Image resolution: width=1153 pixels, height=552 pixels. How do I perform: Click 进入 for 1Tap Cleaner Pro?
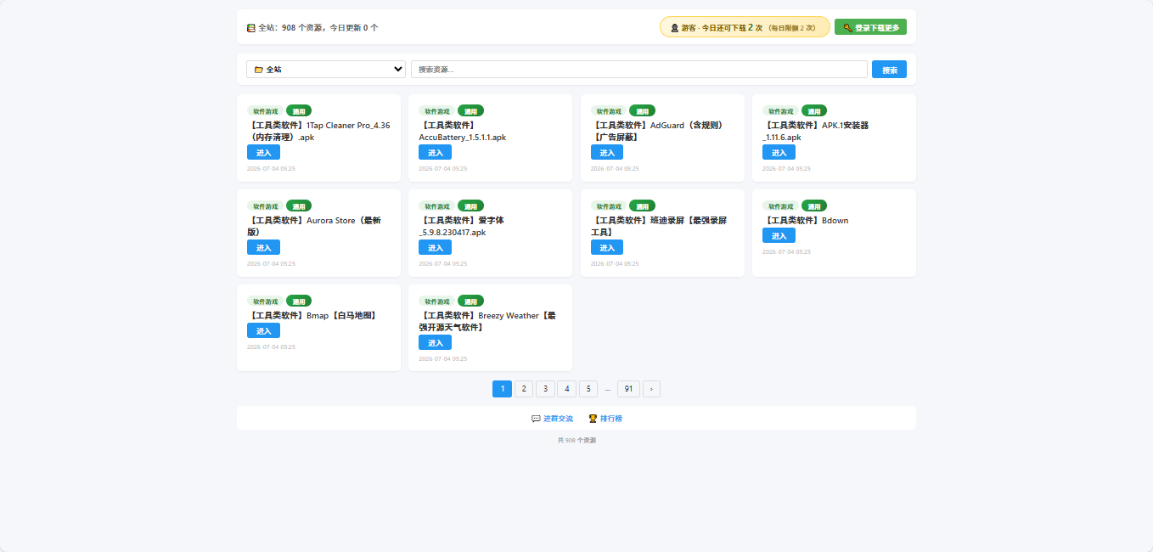(x=263, y=152)
